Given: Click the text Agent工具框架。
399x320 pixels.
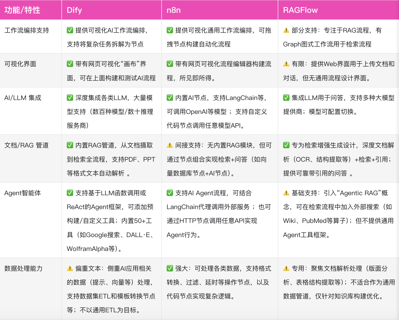Looking at the screenshot, I should click(x=307, y=235).
